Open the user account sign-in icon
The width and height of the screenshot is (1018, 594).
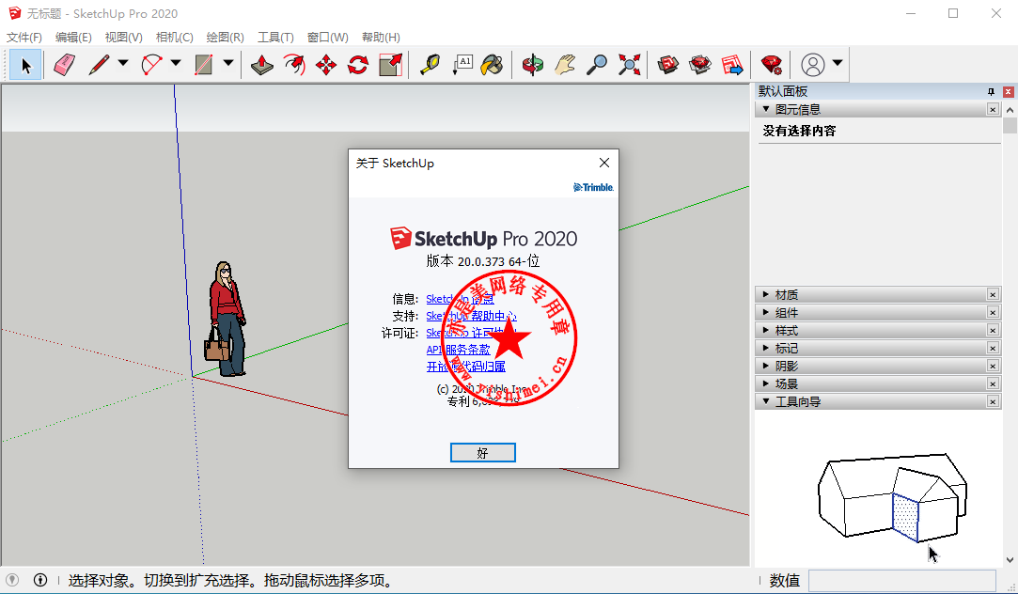click(x=813, y=65)
